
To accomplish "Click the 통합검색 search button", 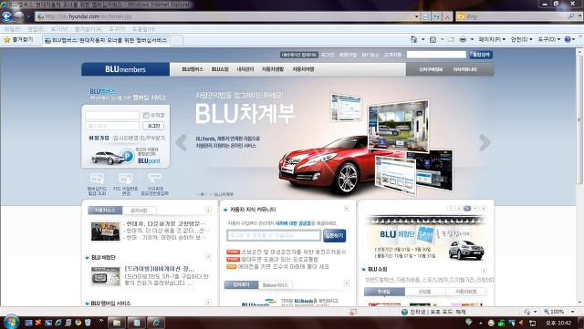I will click(481, 55).
